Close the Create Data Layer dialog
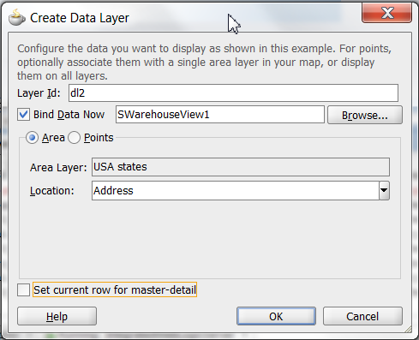 386,12
